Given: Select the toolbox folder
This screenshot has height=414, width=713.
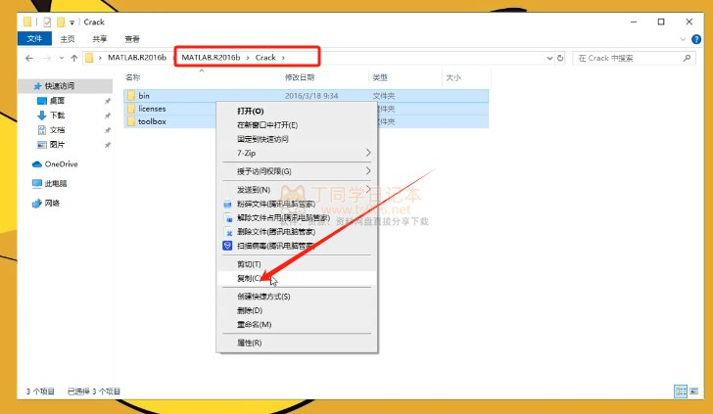Looking at the screenshot, I should pyautogui.click(x=306, y=121).
